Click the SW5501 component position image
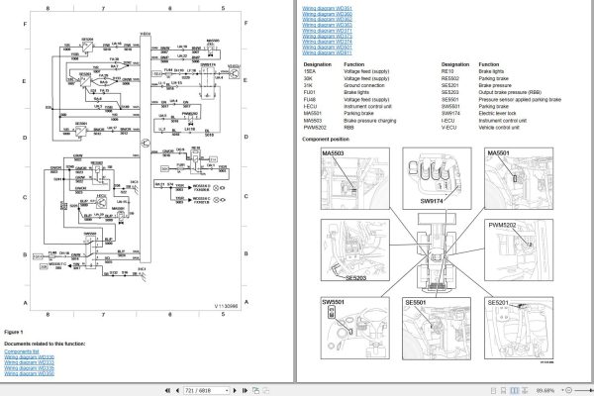594x396 pixels. tap(355, 328)
